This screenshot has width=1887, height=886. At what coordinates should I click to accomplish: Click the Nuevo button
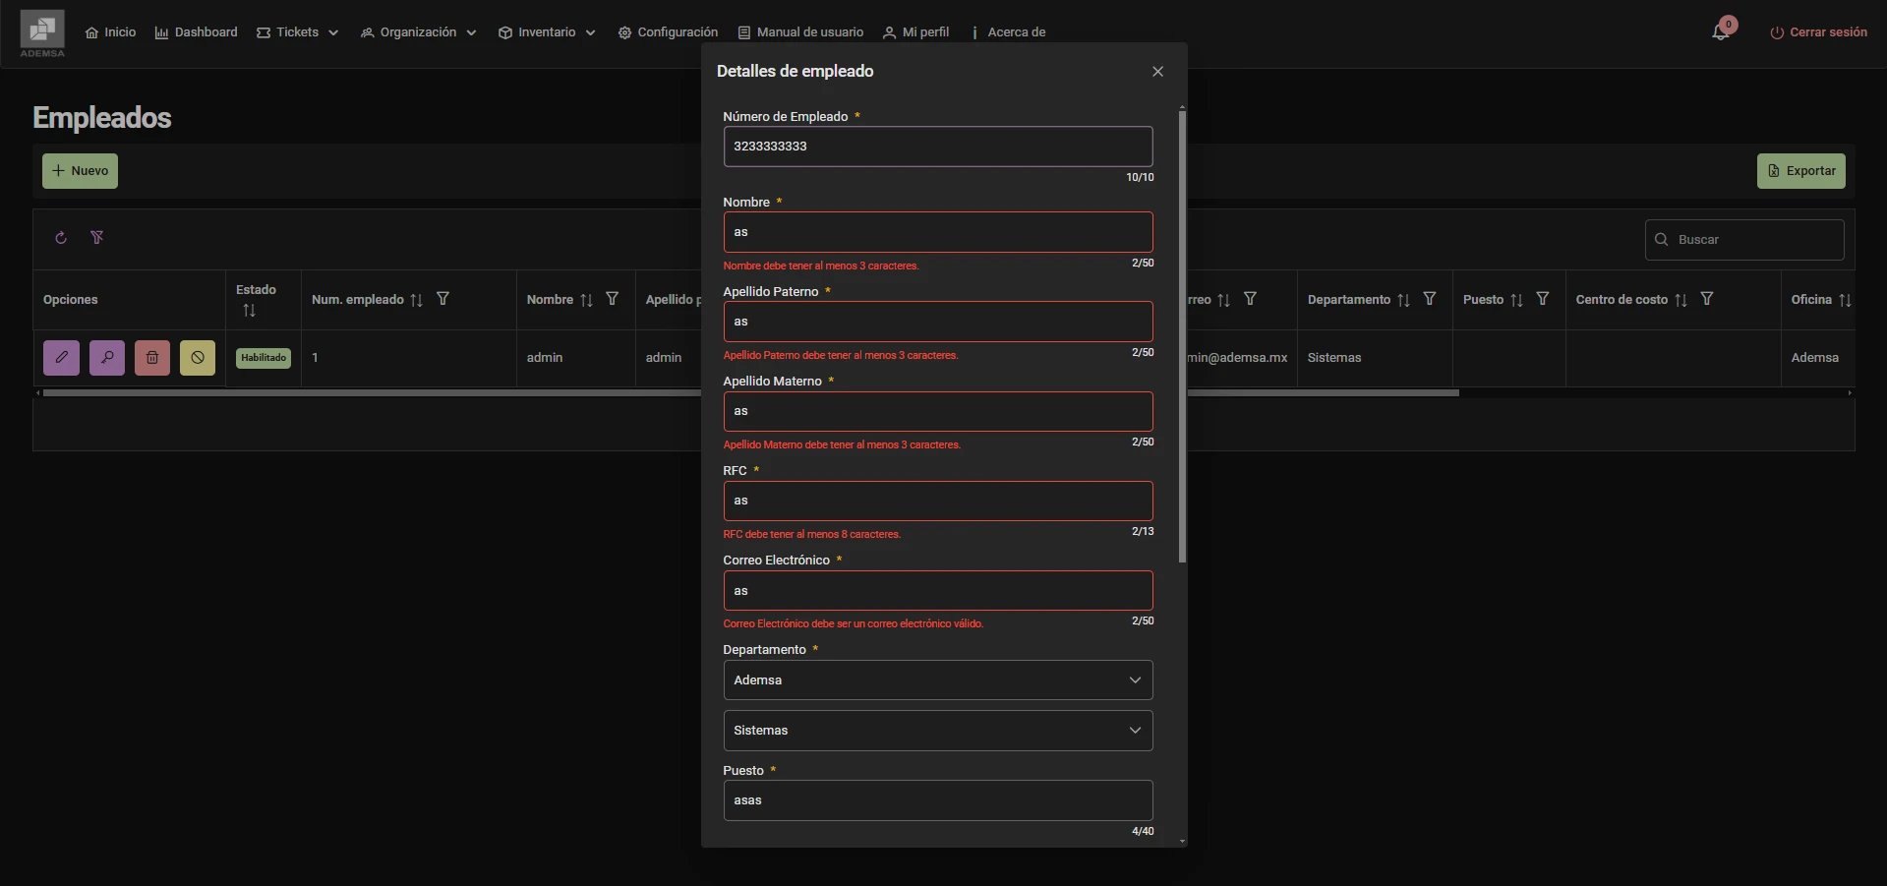click(80, 171)
